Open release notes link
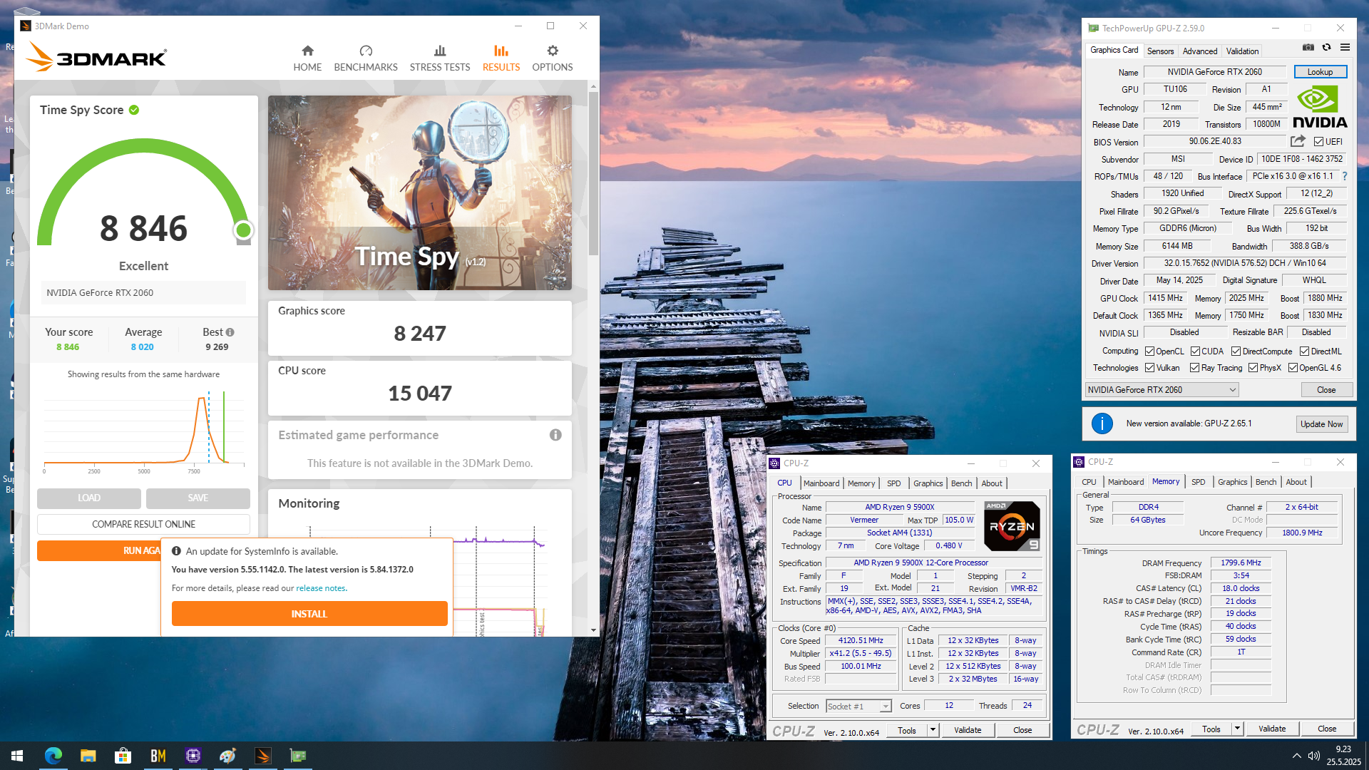This screenshot has width=1369, height=770. 321,588
